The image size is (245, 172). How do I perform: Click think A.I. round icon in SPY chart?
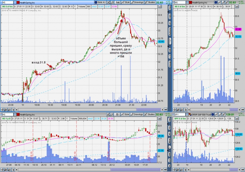click(x=213, y=114)
